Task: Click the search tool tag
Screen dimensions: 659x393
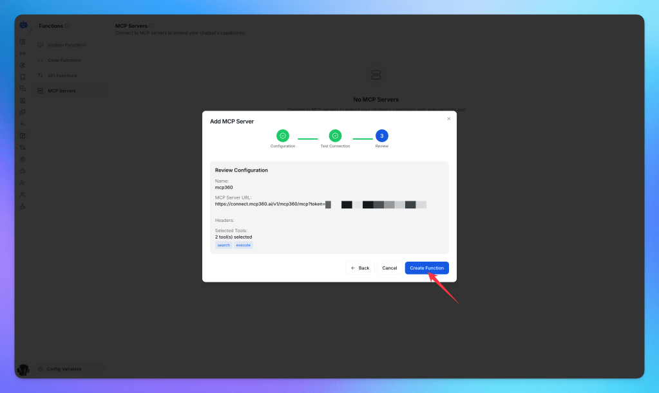Action: (224, 245)
